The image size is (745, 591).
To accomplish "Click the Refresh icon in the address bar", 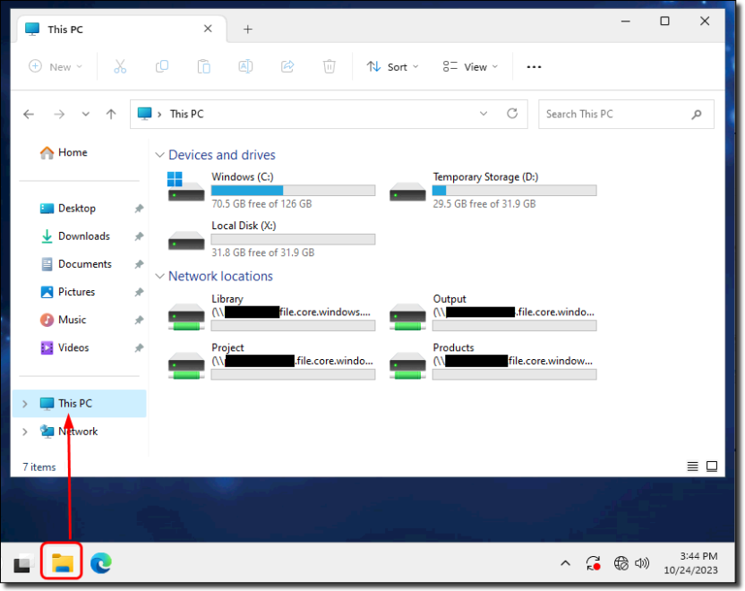I will coord(512,114).
